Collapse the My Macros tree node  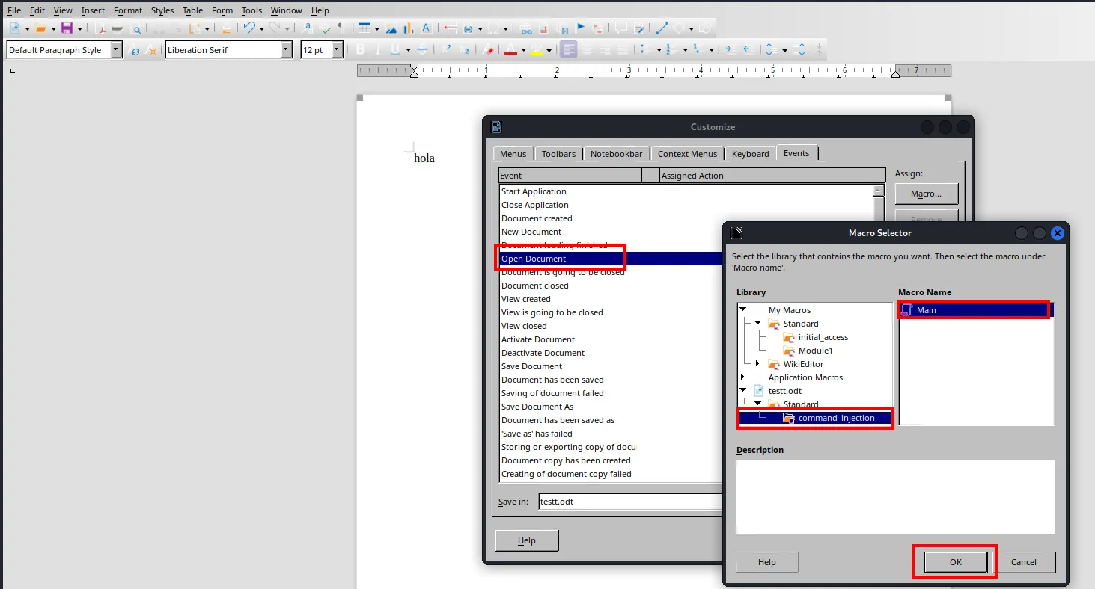point(742,309)
